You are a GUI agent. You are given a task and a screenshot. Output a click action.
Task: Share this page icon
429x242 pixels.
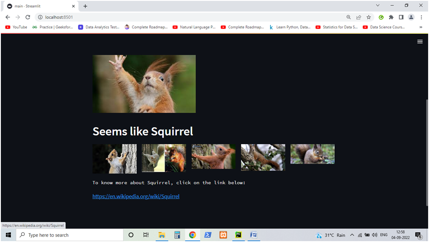(358, 17)
